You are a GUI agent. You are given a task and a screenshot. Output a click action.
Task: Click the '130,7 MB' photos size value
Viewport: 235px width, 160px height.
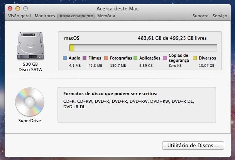118,66
